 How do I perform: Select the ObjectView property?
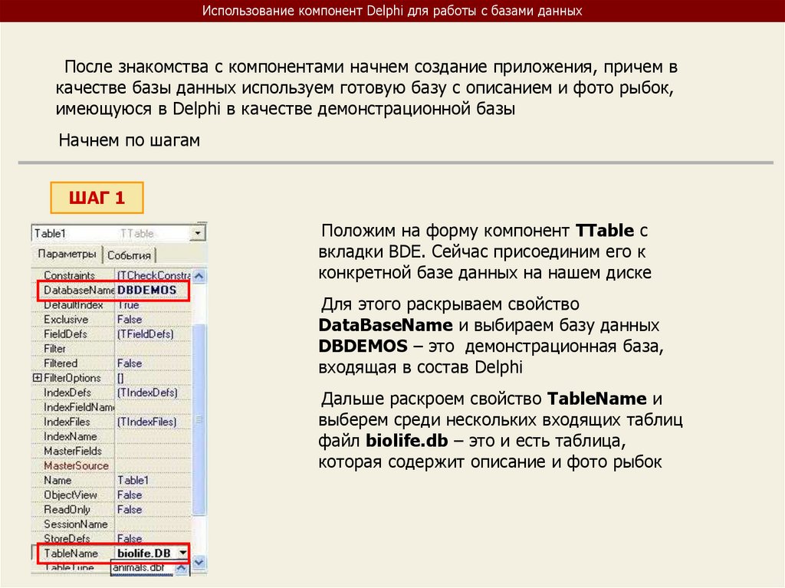tap(70, 494)
